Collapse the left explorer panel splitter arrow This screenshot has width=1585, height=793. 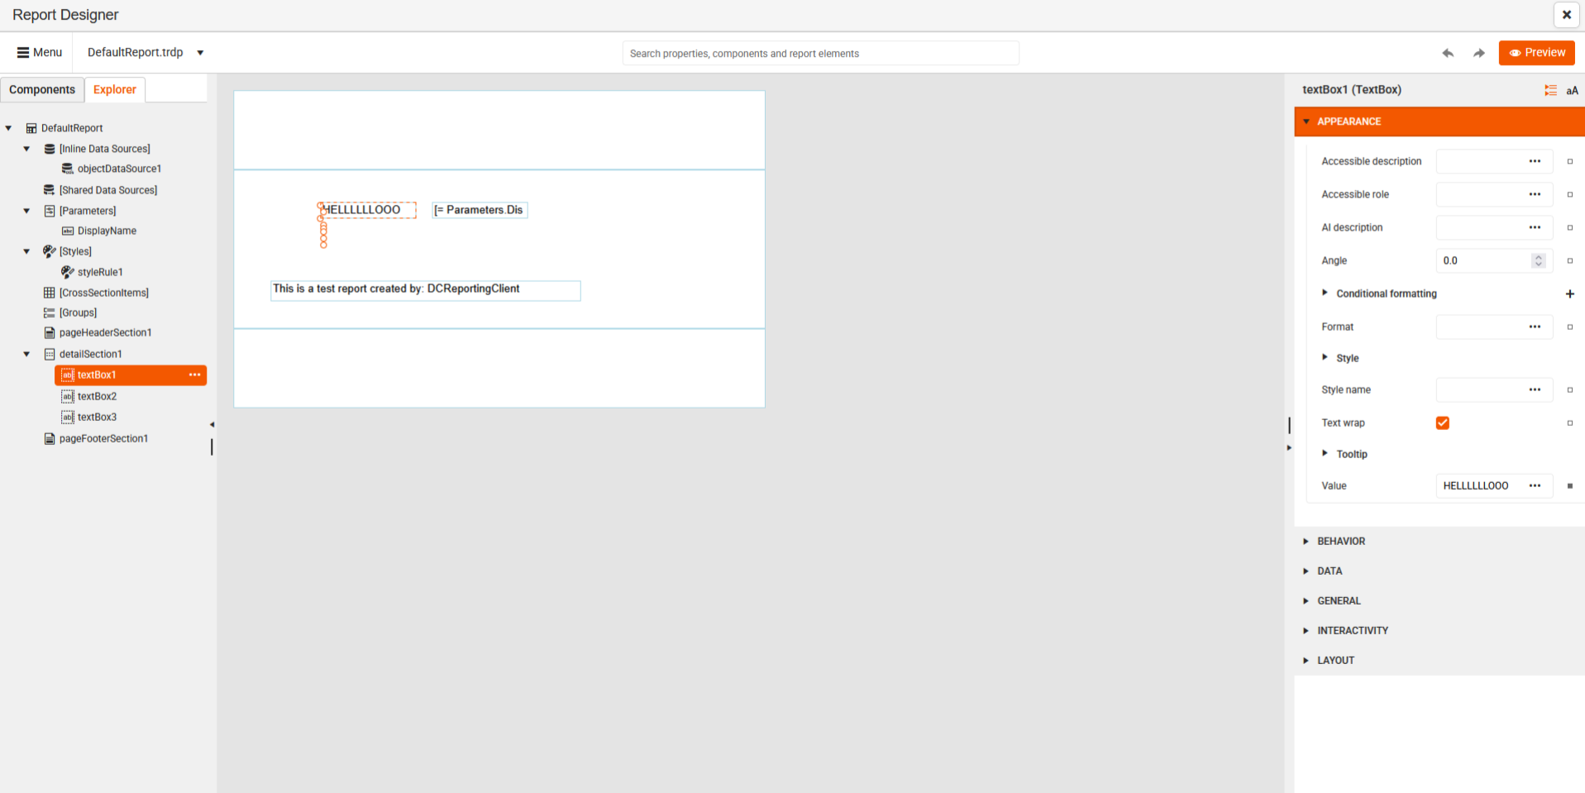click(212, 424)
